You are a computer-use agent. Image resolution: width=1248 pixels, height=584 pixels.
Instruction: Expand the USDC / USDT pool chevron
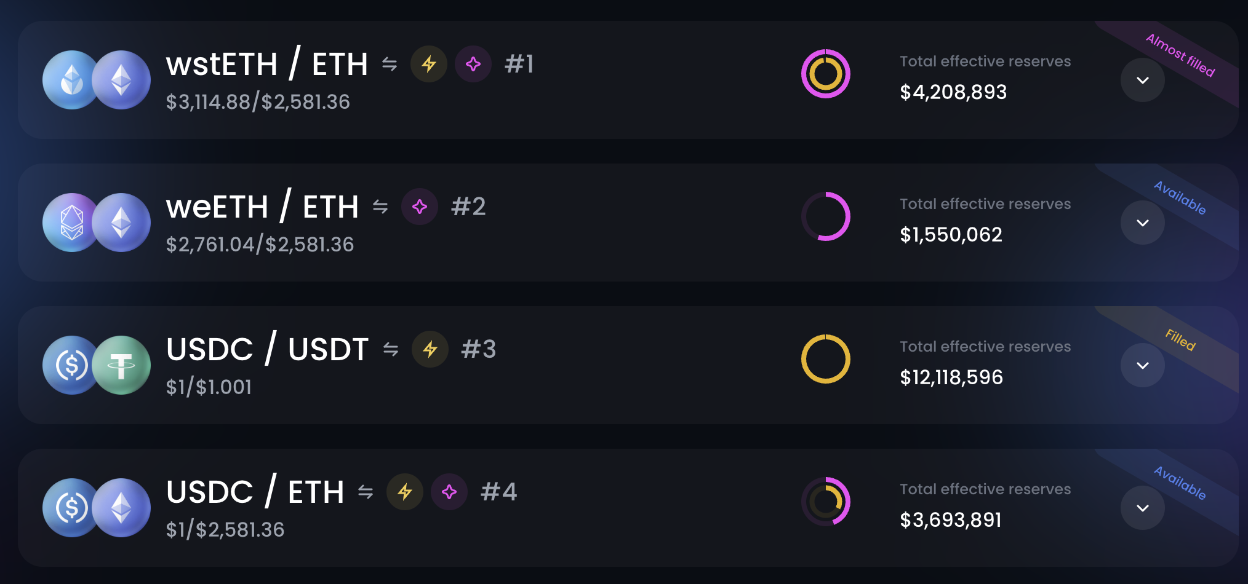pyautogui.click(x=1143, y=365)
